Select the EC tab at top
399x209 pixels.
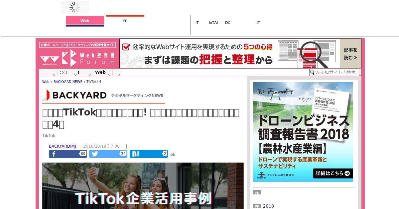pyautogui.click(x=125, y=21)
